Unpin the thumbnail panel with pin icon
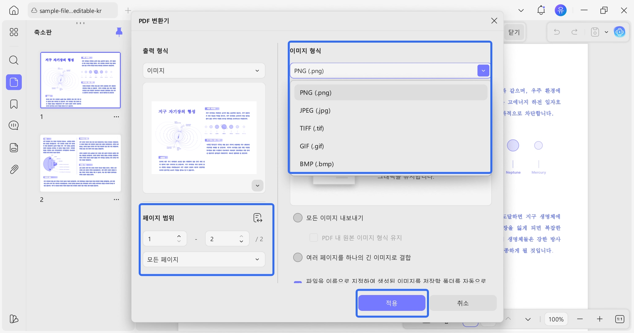The height and width of the screenshot is (333, 634). 119,32
